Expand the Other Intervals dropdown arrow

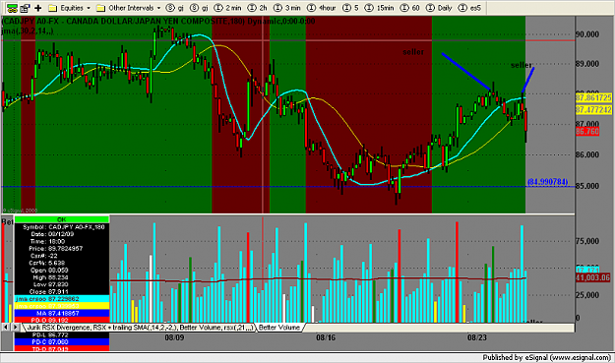click(x=158, y=8)
